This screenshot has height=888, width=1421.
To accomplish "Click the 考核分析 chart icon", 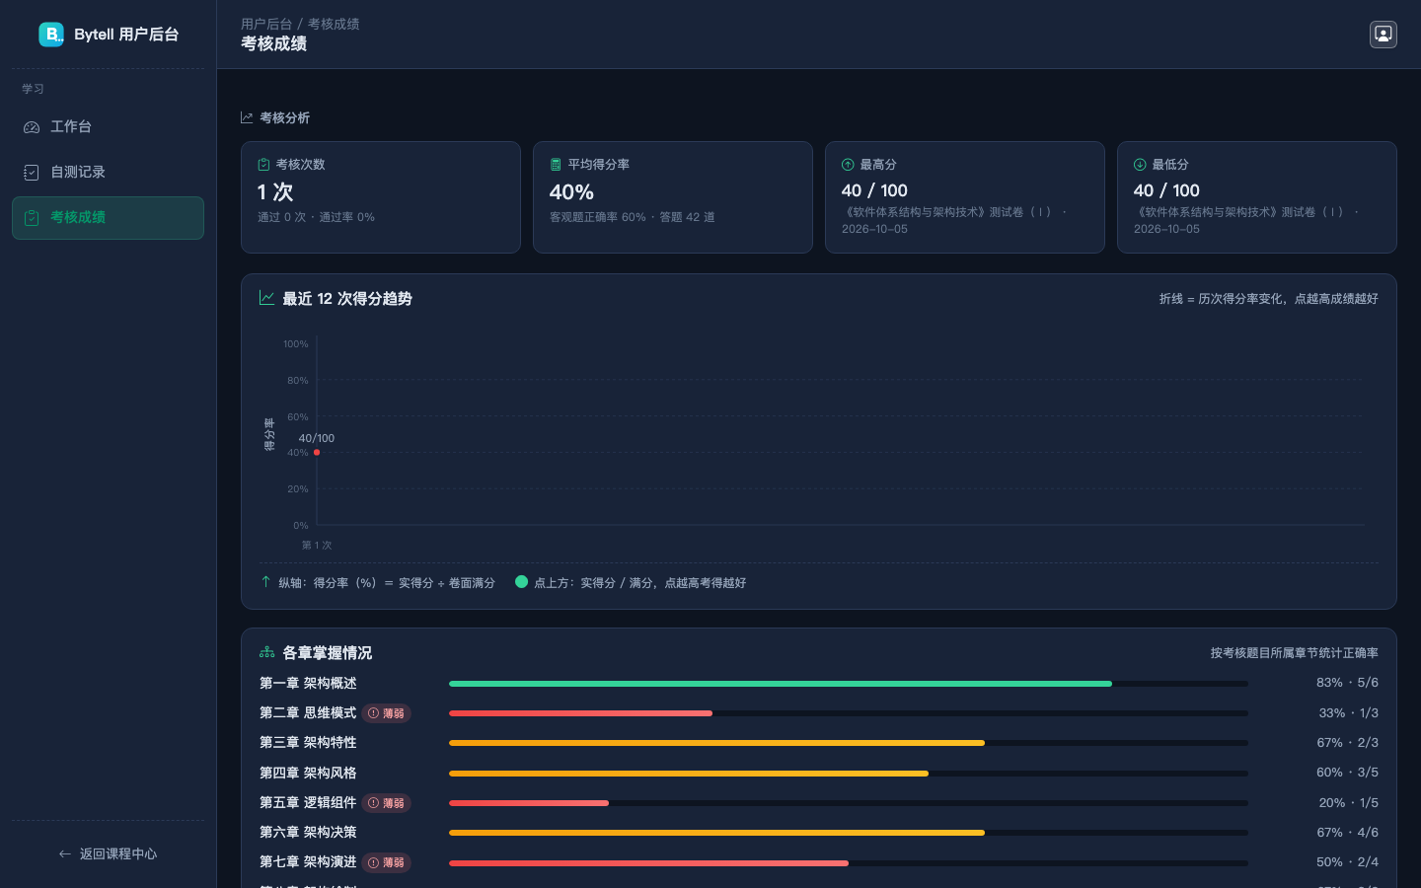I will (247, 117).
